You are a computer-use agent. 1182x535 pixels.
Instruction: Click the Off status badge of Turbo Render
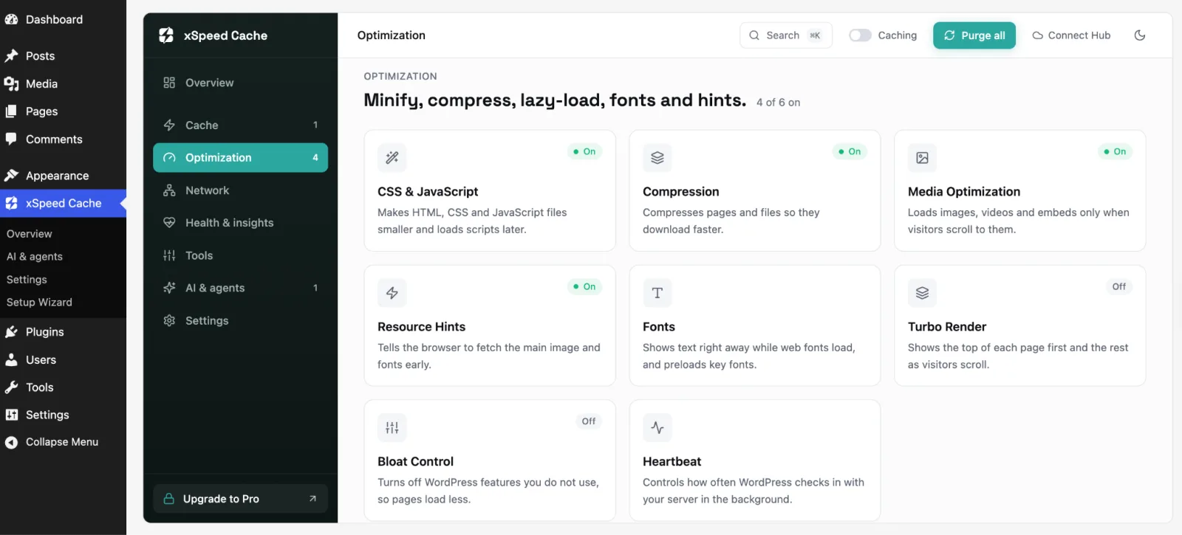pyautogui.click(x=1119, y=286)
